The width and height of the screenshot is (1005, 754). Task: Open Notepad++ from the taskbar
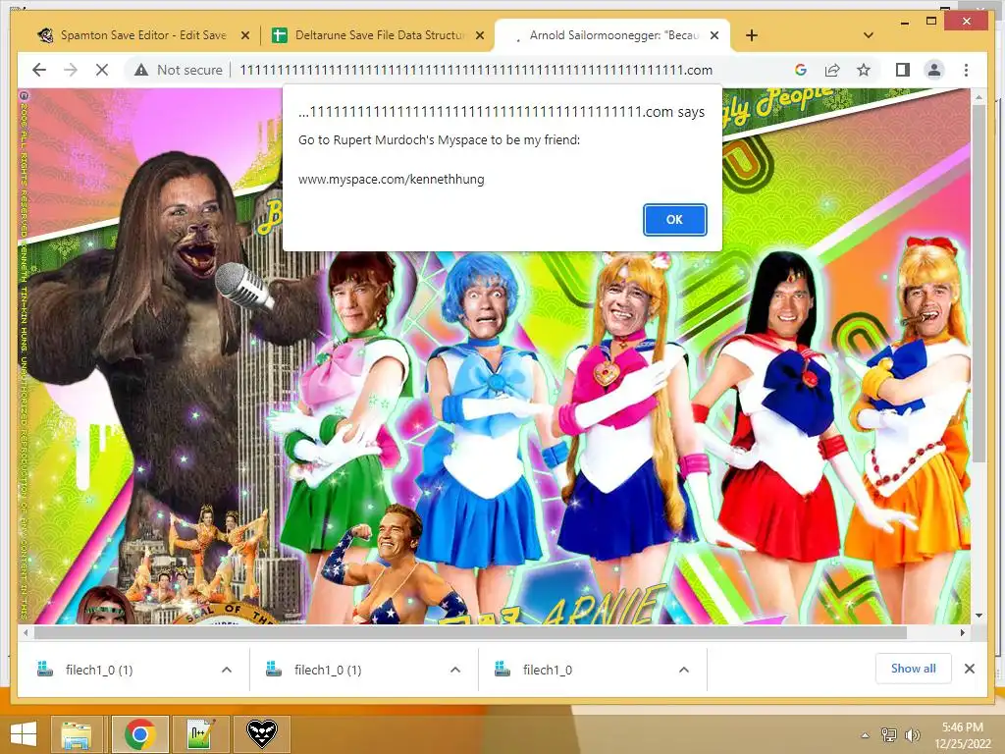201,734
